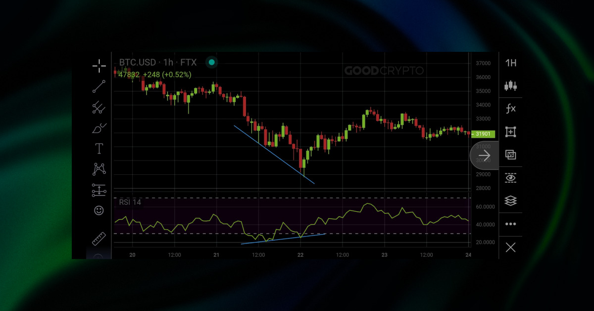This screenshot has height=311, width=594.
Task: Open the fx indicators panel
Action: (x=511, y=109)
